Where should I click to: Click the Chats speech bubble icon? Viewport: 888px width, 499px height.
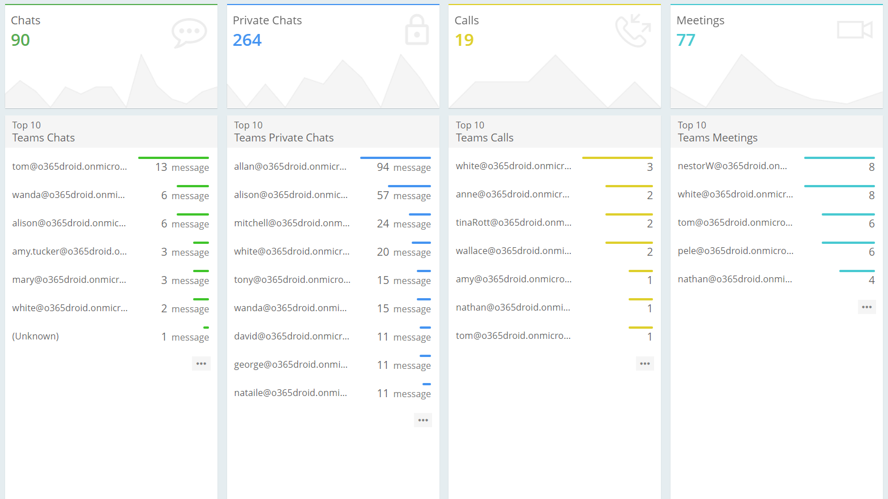click(x=189, y=33)
